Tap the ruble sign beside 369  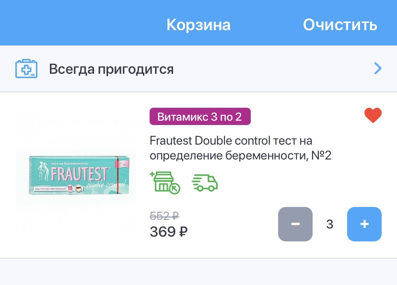(183, 232)
